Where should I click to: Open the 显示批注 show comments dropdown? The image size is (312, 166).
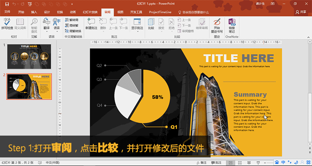click(137, 28)
